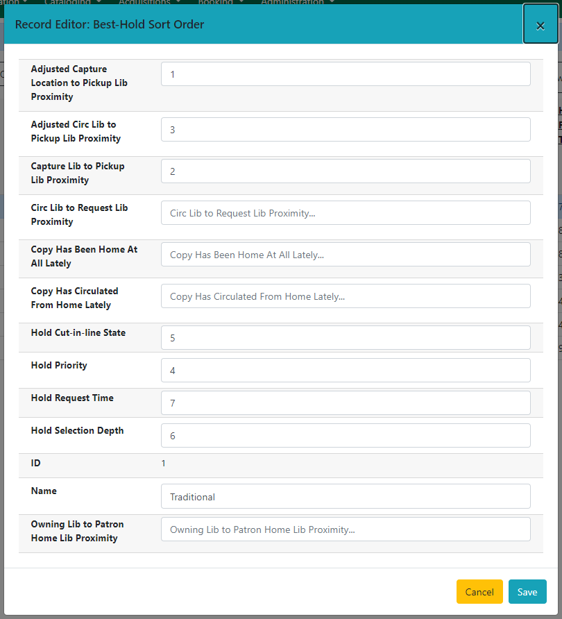562x619 pixels.
Task: Click the Copy Has Been Home field
Action: point(345,254)
